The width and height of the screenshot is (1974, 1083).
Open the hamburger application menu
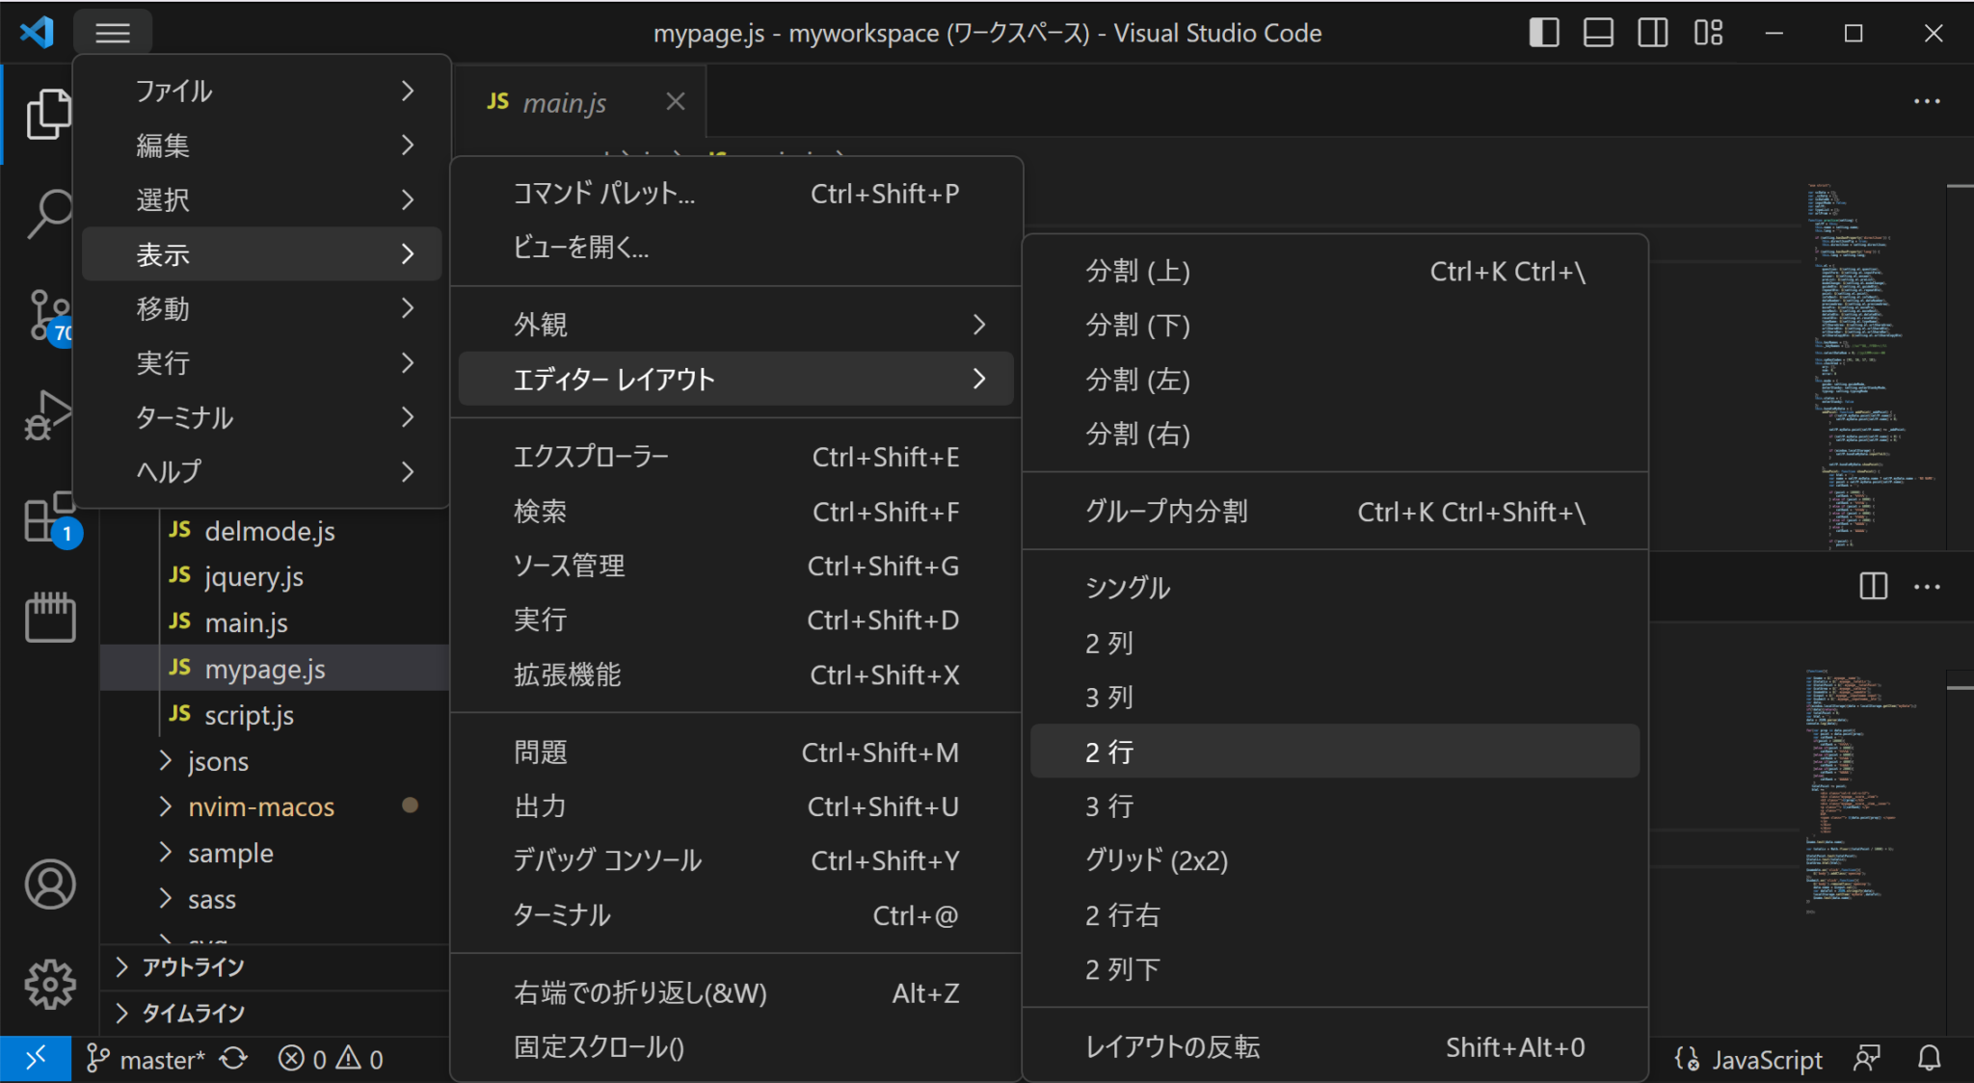click(x=113, y=33)
